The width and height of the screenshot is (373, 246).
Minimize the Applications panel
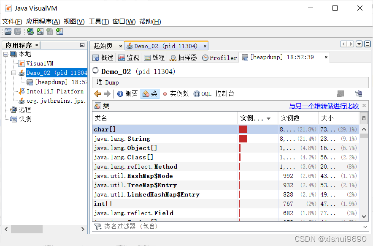82,45
